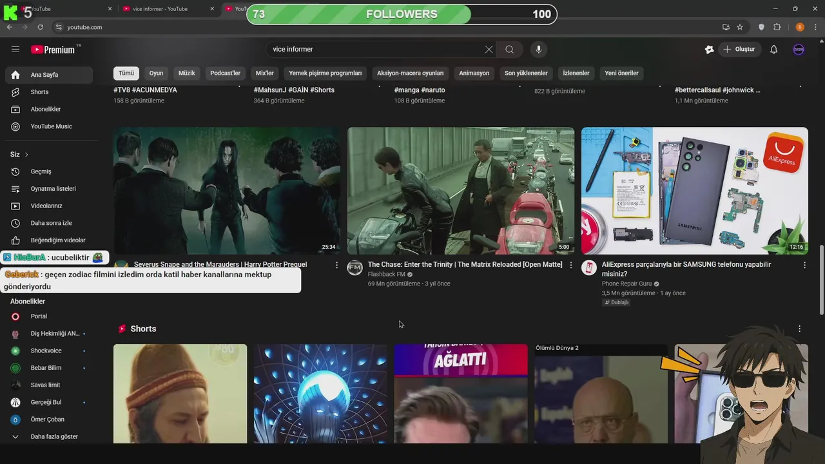This screenshot has height=464, width=825.
Task: Click the Oluştur create button
Action: tap(739, 50)
